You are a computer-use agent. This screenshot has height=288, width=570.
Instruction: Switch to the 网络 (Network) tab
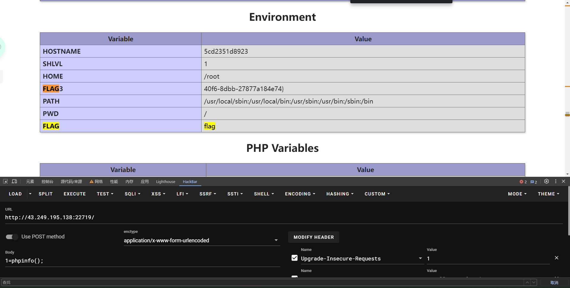point(96,182)
